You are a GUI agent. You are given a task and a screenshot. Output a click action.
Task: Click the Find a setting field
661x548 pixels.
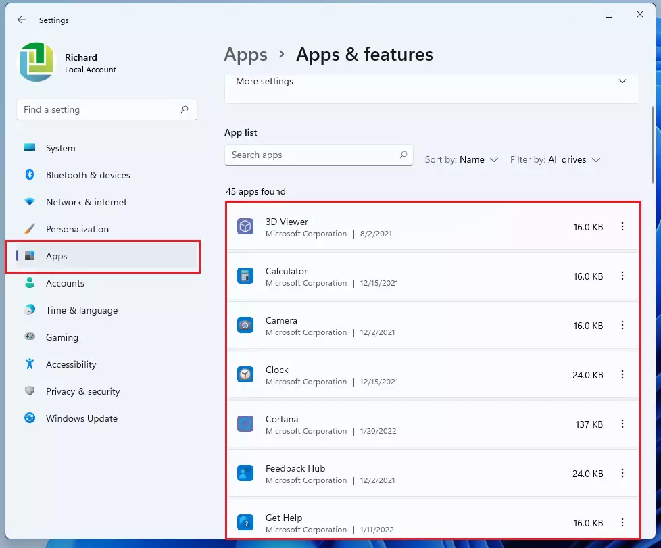tap(107, 109)
